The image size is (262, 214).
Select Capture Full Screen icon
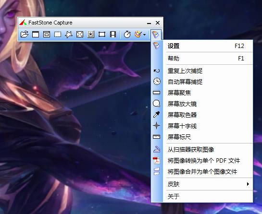80,35
